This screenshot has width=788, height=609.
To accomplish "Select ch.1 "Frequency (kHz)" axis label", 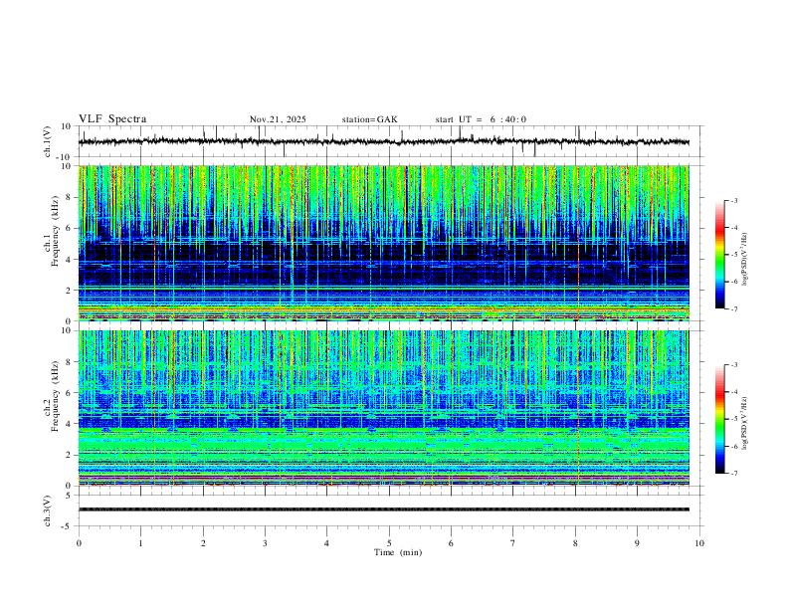I will tap(55, 232).
